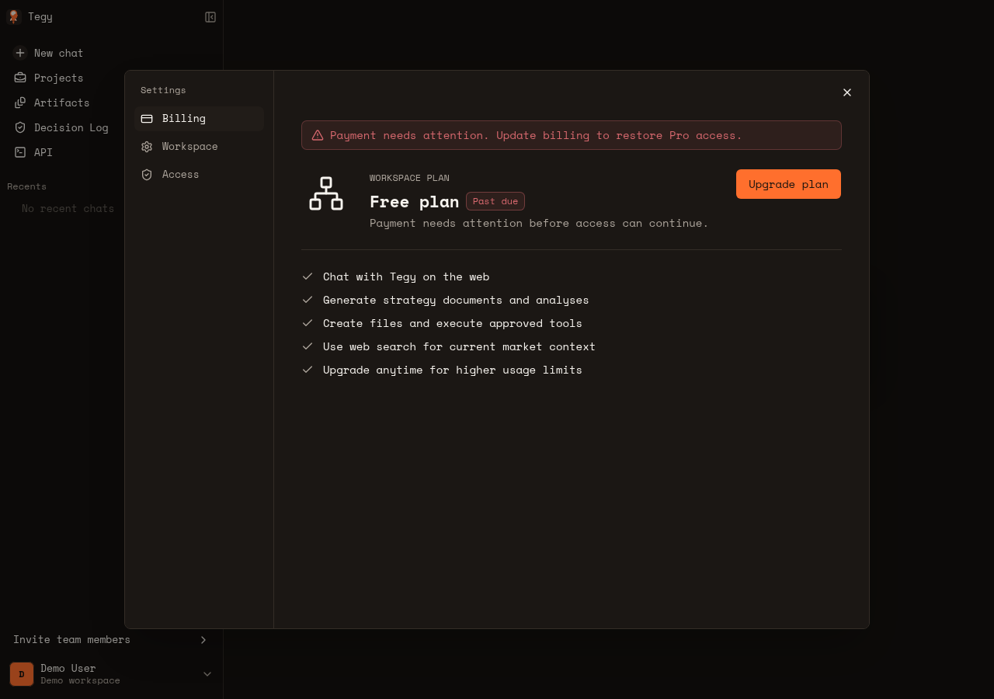Click the Tegy logo avatar
994x699 pixels.
pos(13,16)
